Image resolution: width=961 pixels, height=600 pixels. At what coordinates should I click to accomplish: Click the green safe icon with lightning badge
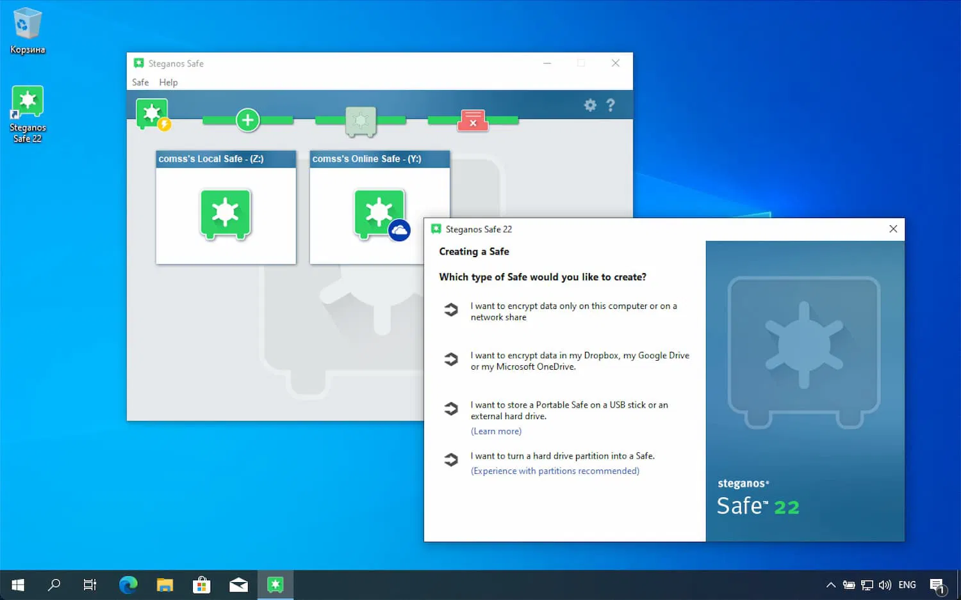click(153, 114)
